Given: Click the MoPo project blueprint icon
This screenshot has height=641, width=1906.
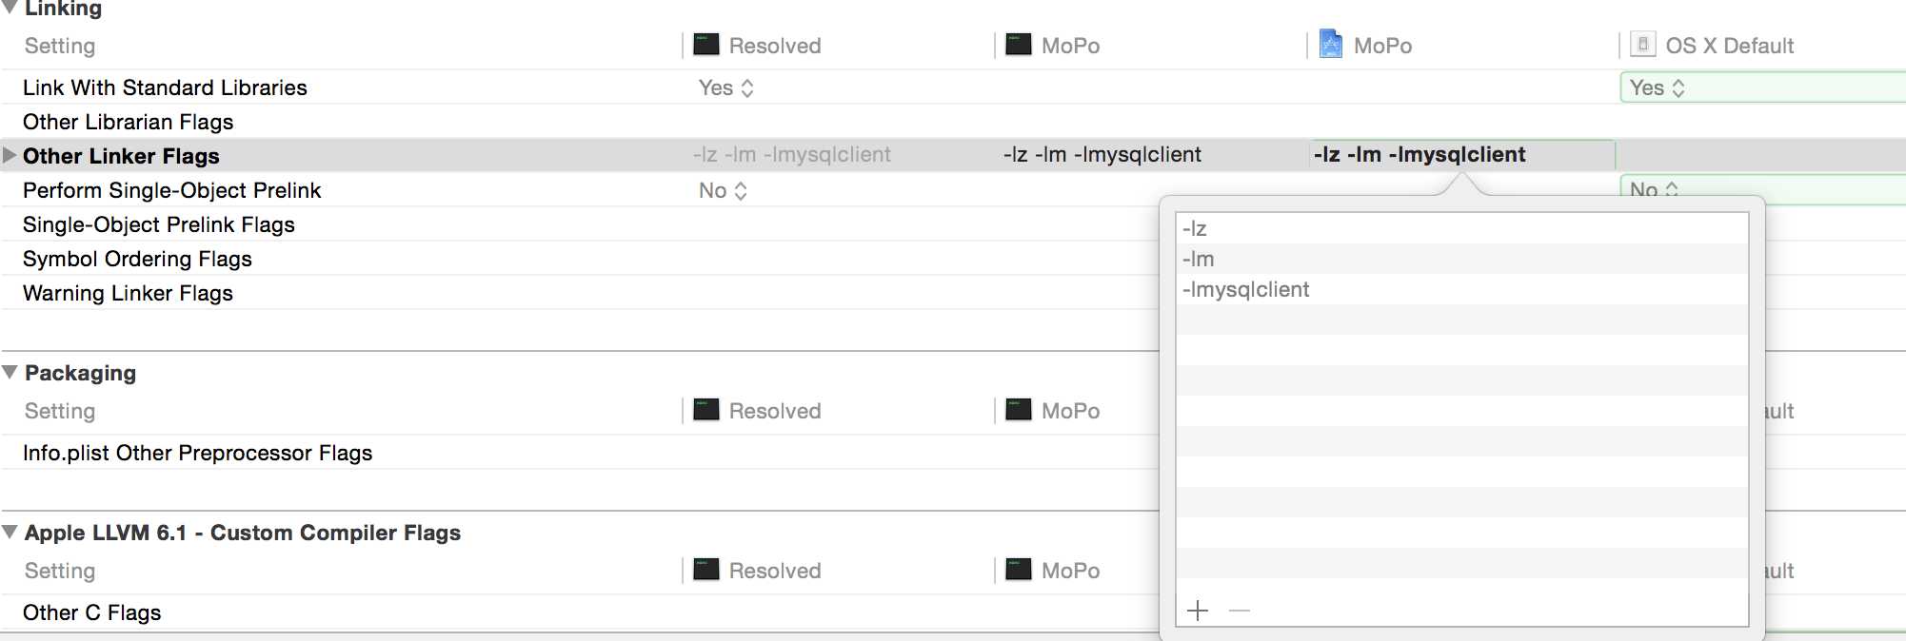Looking at the screenshot, I should click(1331, 45).
